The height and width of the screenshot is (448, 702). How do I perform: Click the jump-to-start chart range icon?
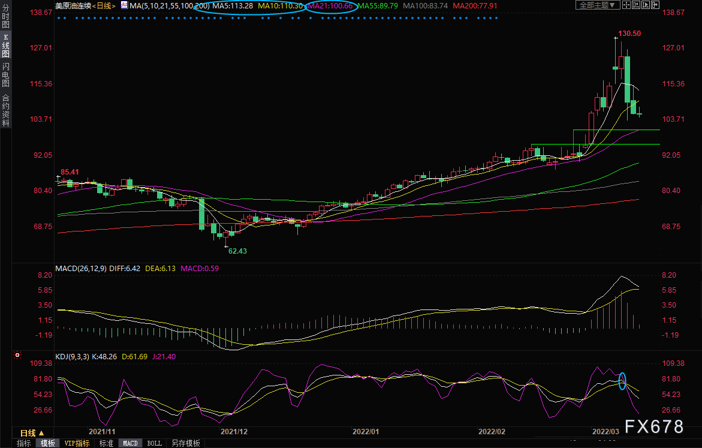pos(636,5)
